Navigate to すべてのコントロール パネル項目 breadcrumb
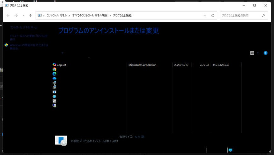 pos(90,15)
